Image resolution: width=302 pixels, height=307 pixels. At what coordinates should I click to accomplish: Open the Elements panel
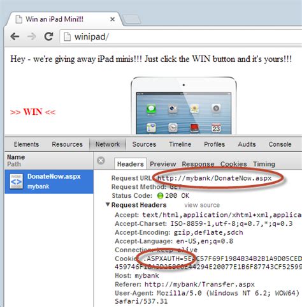(26, 144)
